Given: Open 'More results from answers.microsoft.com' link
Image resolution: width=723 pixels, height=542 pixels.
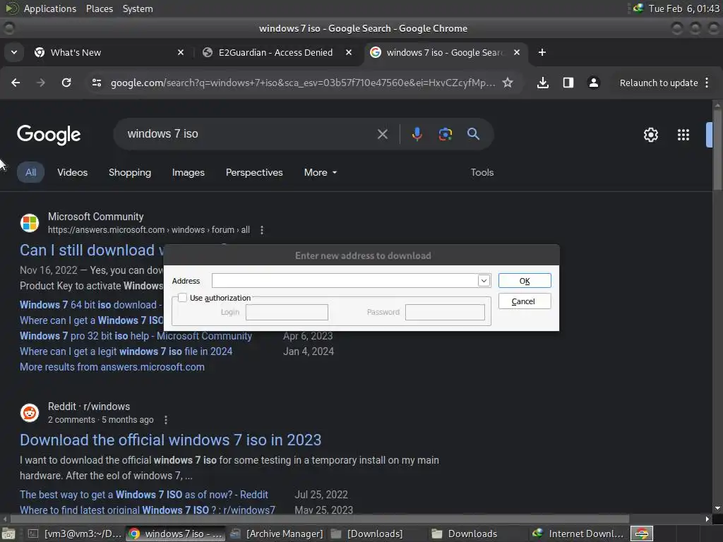Looking at the screenshot, I should coord(112,367).
